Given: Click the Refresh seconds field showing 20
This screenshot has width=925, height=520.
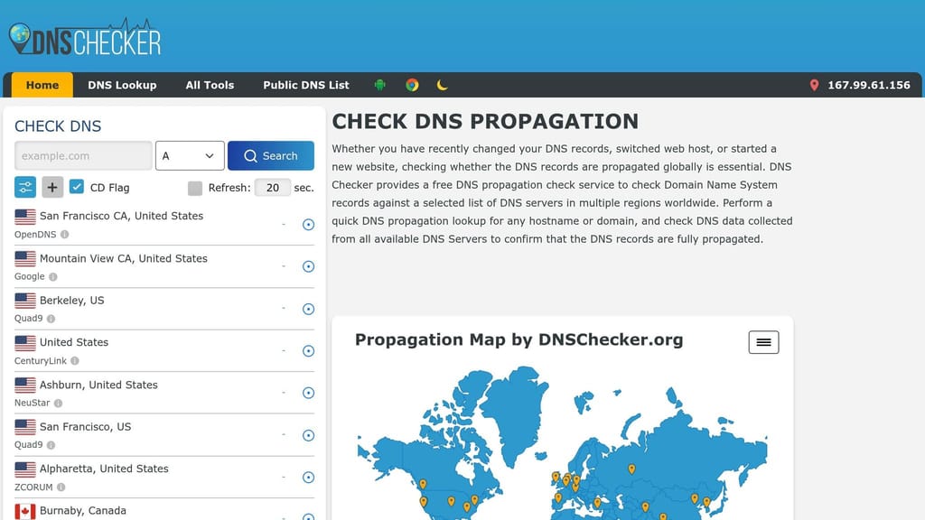Looking at the screenshot, I should point(273,188).
